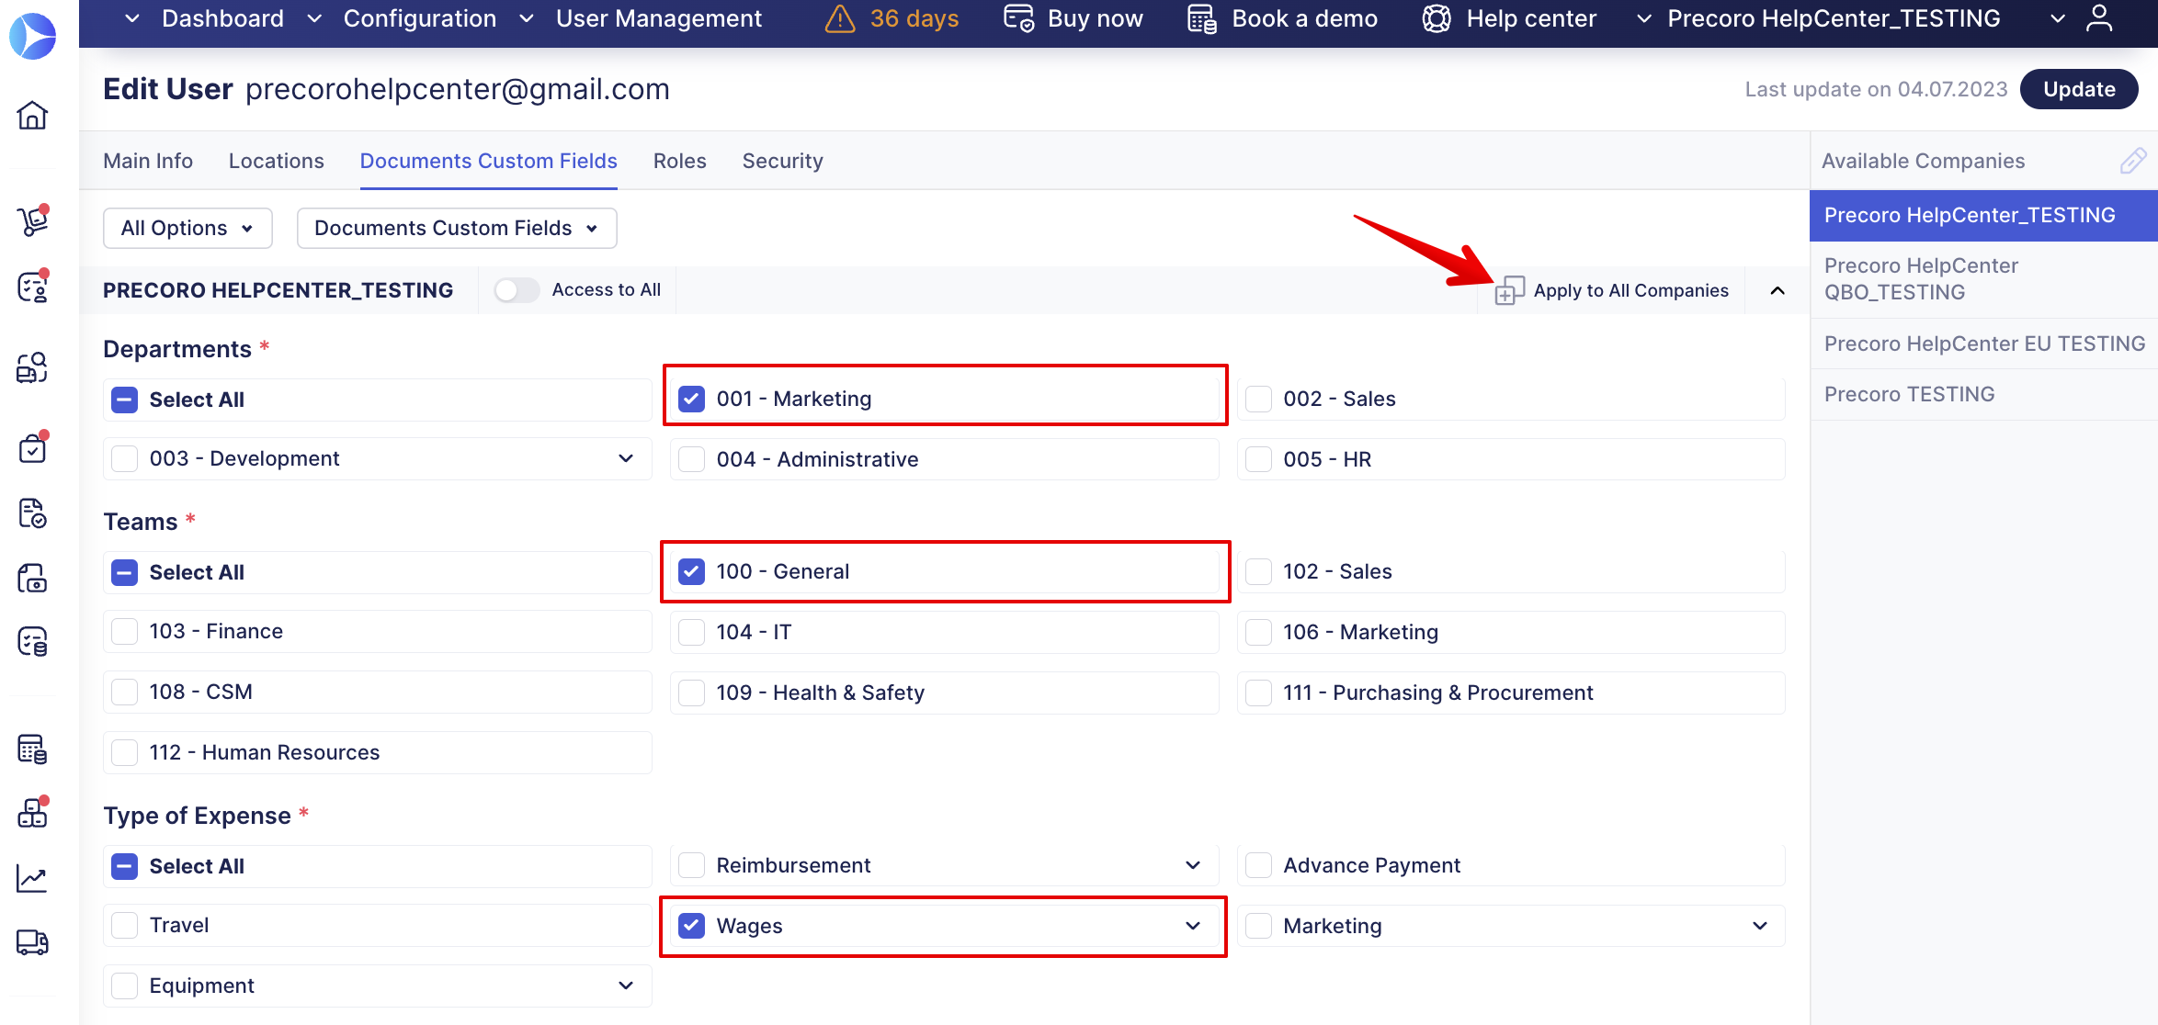Screen dimensions: 2158x1025
Task: Expand the 003 - Development chevron
Action: pos(626,458)
